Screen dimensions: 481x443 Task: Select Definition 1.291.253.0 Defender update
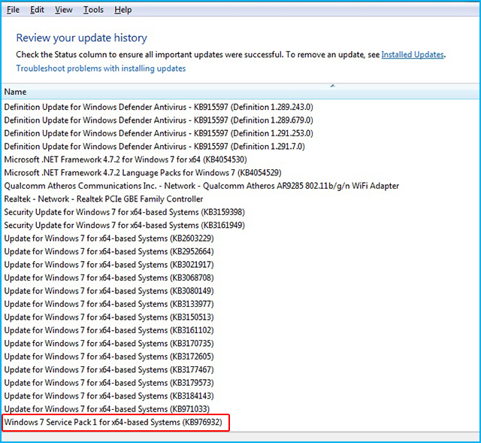159,133
